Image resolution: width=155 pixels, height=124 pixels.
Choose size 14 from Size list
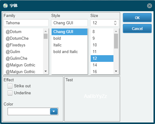coord(102,65)
